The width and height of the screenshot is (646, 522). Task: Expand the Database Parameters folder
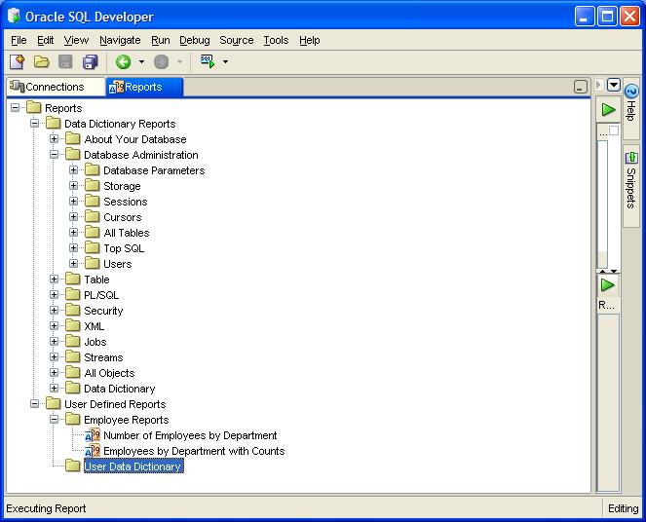73,170
